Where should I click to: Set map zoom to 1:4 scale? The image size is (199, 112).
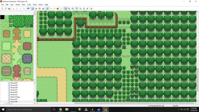72,9
